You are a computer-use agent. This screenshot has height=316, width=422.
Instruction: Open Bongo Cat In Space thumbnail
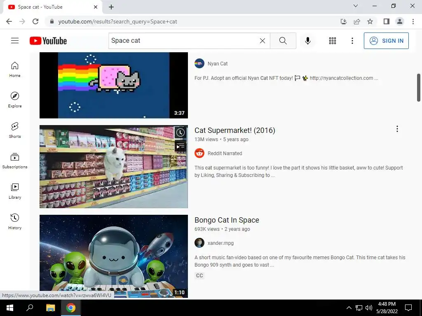(114, 256)
